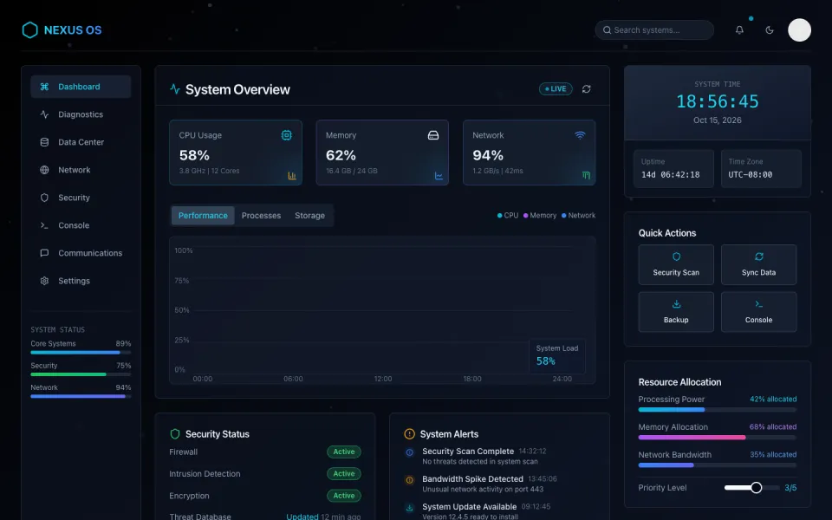The width and height of the screenshot is (832, 520).
Task: Click the Memory Allocation bar
Action: click(x=718, y=437)
